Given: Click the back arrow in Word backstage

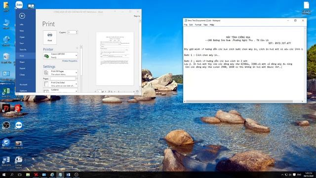Looking at the screenshot, I should point(22,16).
